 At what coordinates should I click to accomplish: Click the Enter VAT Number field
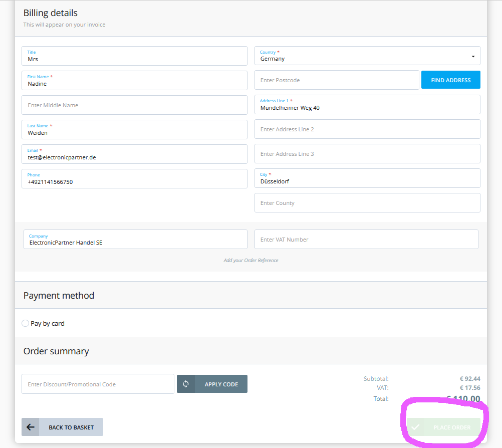coord(366,240)
